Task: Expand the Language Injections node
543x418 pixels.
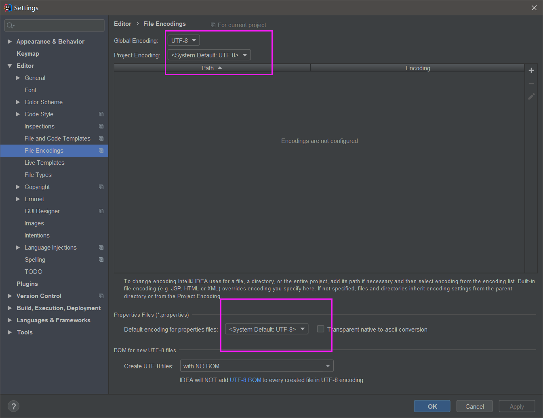Action: tap(18, 248)
